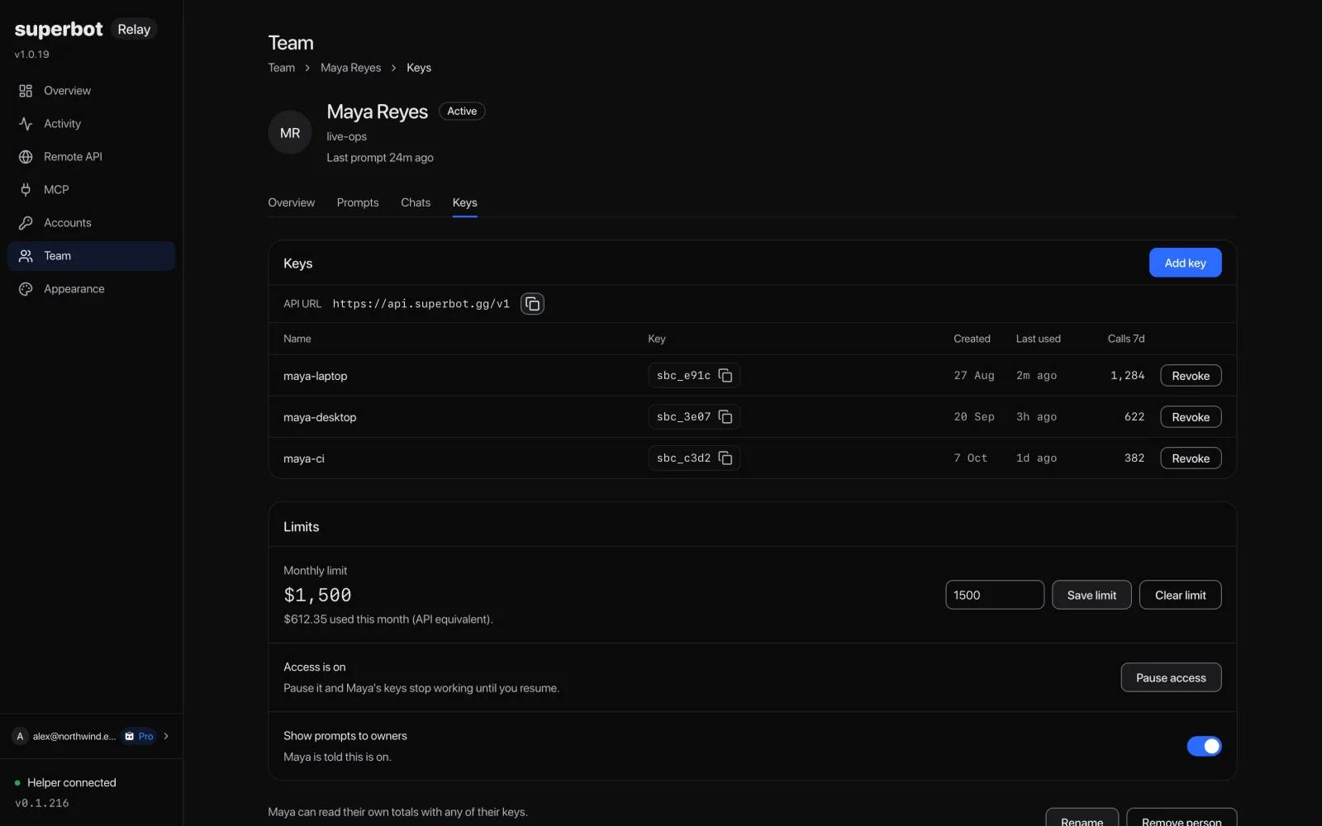Click the Calls 7d column header
1322x826 pixels.
click(x=1126, y=339)
